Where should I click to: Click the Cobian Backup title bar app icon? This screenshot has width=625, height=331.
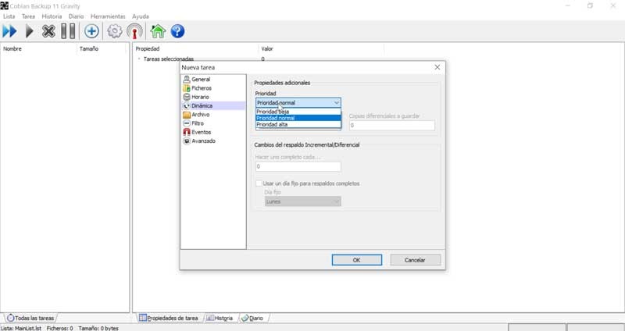(5, 5)
